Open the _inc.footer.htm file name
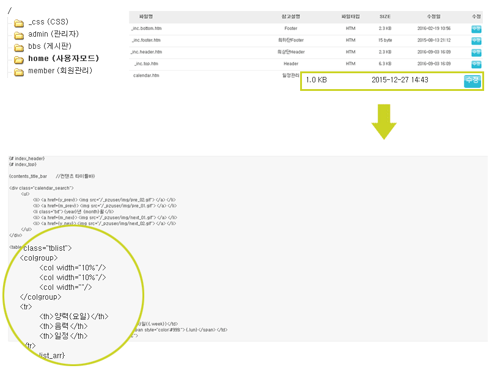 [x=146, y=40]
